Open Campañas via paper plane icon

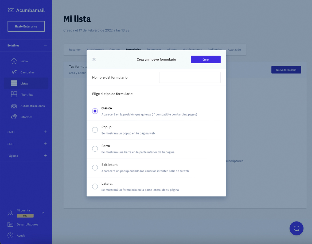14,72
